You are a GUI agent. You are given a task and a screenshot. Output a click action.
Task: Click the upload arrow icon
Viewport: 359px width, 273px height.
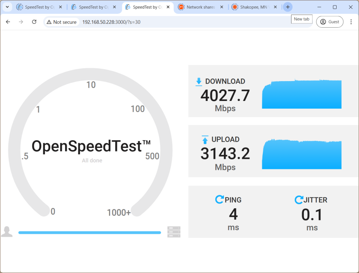point(205,140)
